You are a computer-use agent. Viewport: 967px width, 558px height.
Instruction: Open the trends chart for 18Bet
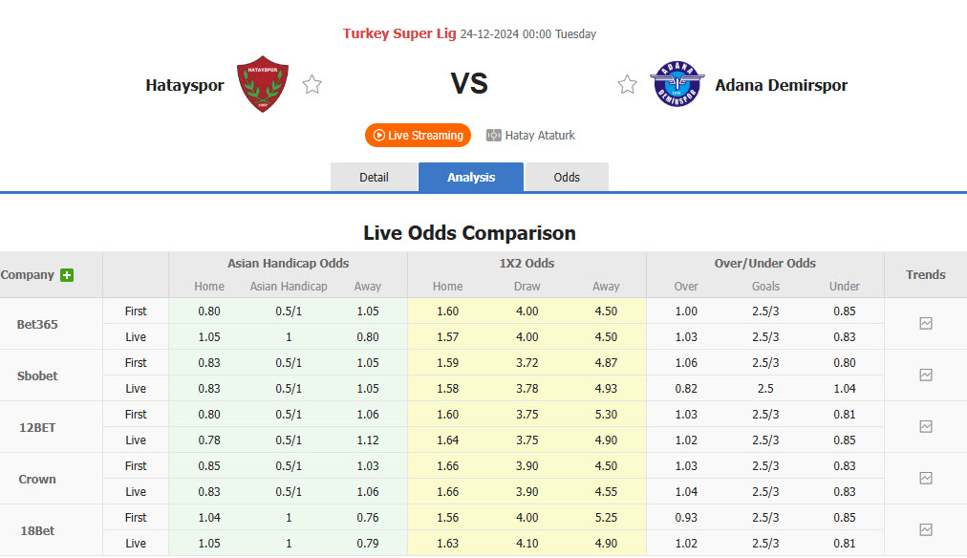click(924, 529)
